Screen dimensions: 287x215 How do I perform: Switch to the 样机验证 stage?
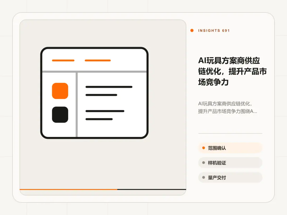(x=230, y=163)
